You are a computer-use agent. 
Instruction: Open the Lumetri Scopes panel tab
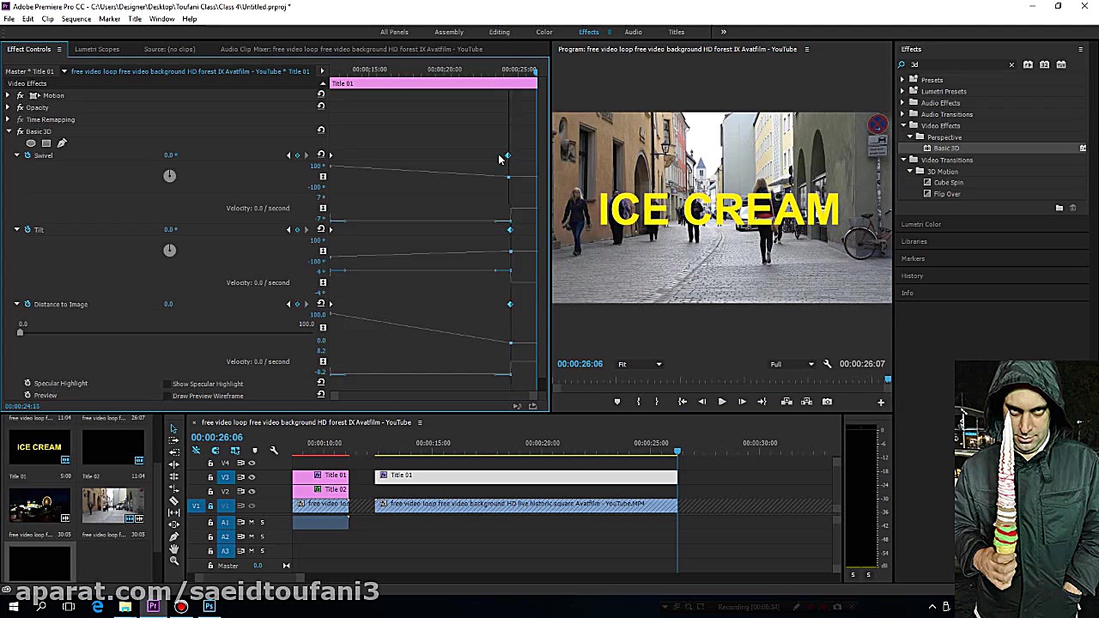(97, 49)
